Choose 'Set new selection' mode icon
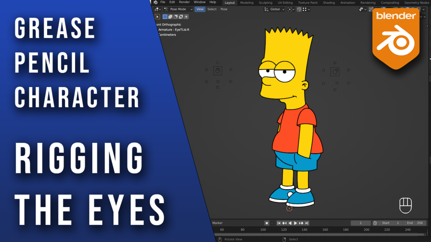This screenshot has height=242, width=431. (x=165, y=17)
